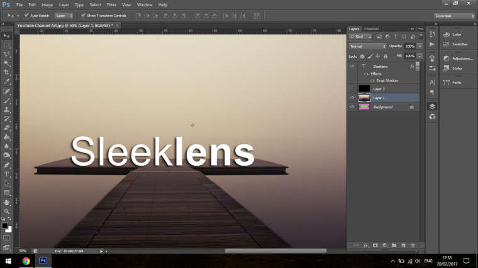Click the delete layer trash icon
The height and width of the screenshot is (268, 478).
pos(413,245)
